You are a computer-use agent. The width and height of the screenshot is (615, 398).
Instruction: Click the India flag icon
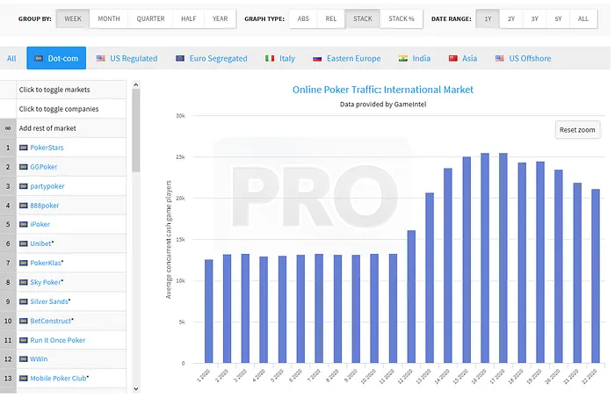point(402,59)
